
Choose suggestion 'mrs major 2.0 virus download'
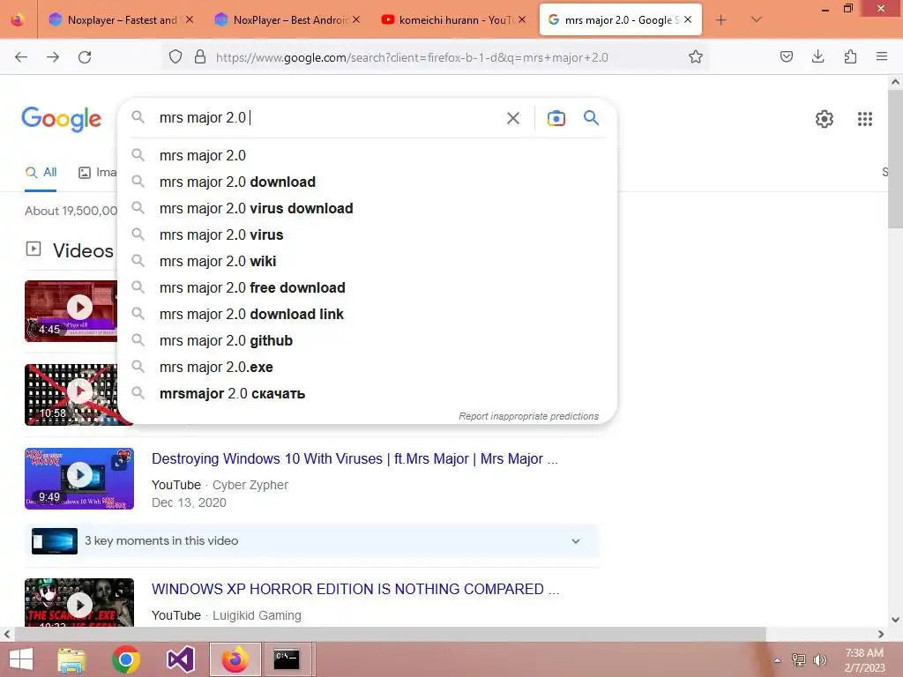click(367, 208)
